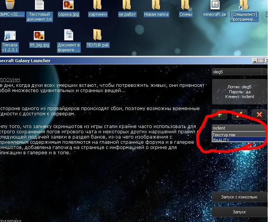Choose ReALITY from the client list
This screenshot has width=268, height=222.
(x=239, y=140)
